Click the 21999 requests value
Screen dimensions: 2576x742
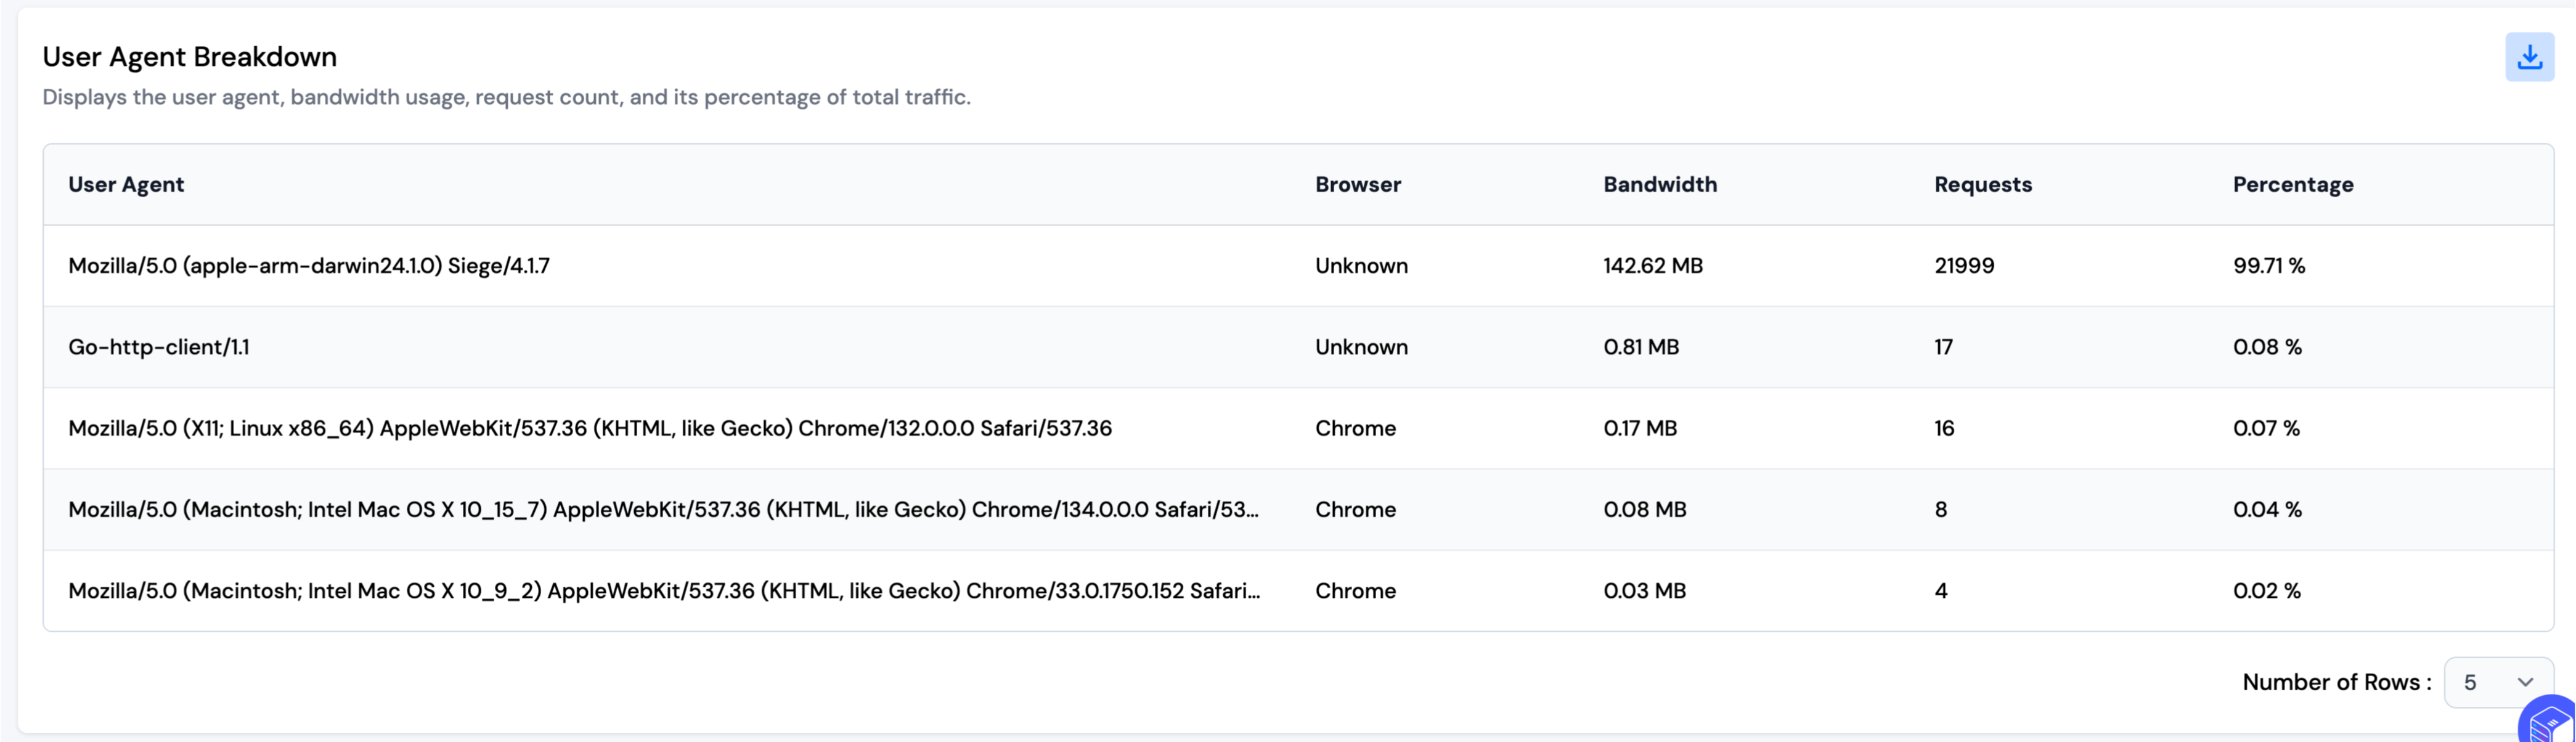pos(1963,266)
